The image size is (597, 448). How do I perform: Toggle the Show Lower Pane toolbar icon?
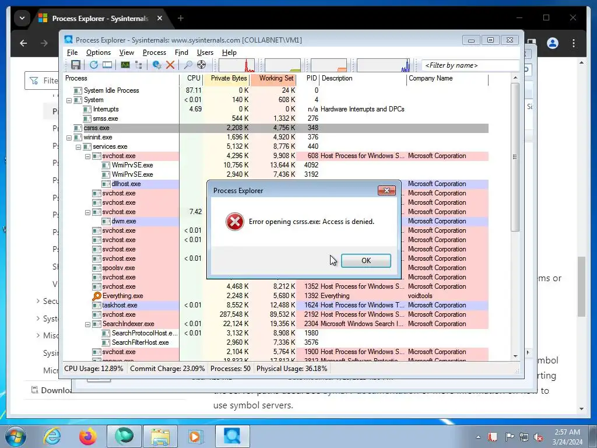(x=107, y=65)
